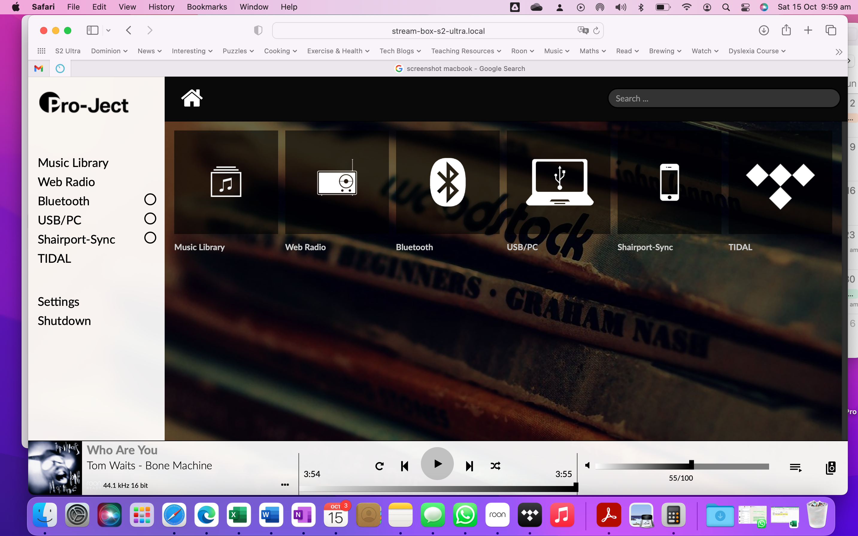The height and width of the screenshot is (536, 858).
Task: Choose Shutdown in the sidebar
Action: [x=64, y=321]
